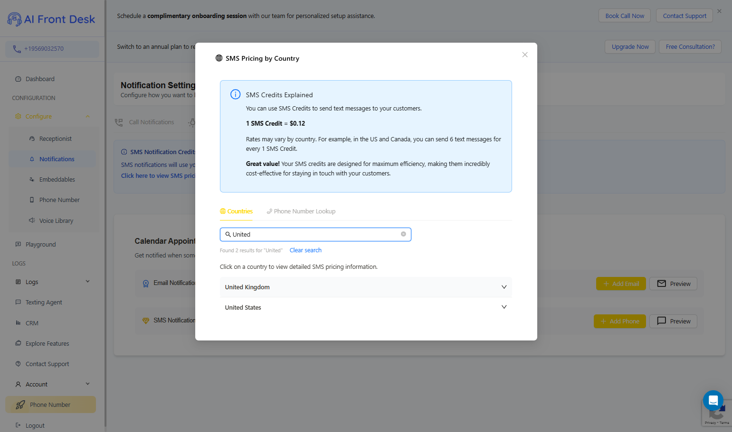Image resolution: width=732 pixels, height=432 pixels.
Task: Click the Book Call Now button
Action: [625, 16]
